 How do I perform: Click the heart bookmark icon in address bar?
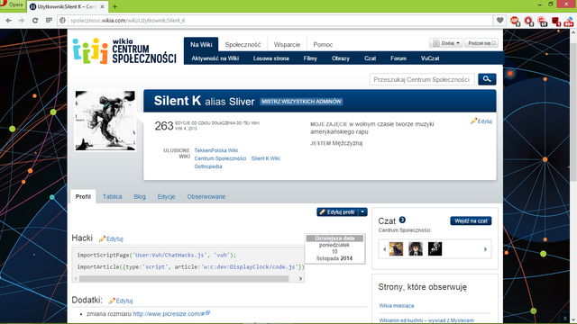pyautogui.click(x=499, y=21)
